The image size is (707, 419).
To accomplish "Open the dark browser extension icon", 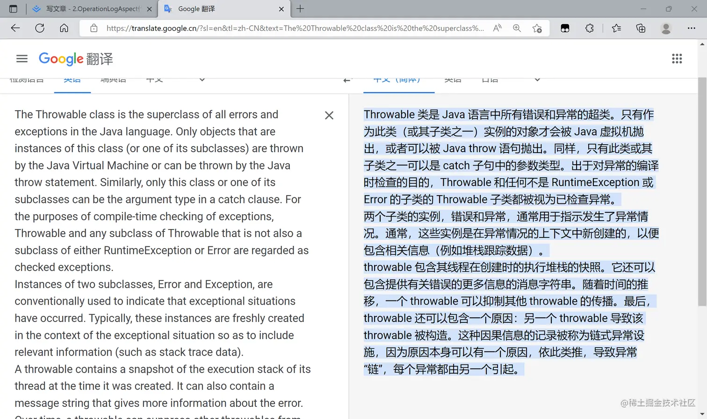I will pos(565,28).
